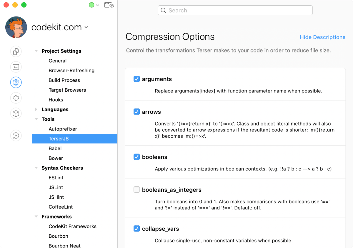This screenshot has height=248, width=353.
Task: Open the cloud download icon
Action: click(x=16, y=98)
